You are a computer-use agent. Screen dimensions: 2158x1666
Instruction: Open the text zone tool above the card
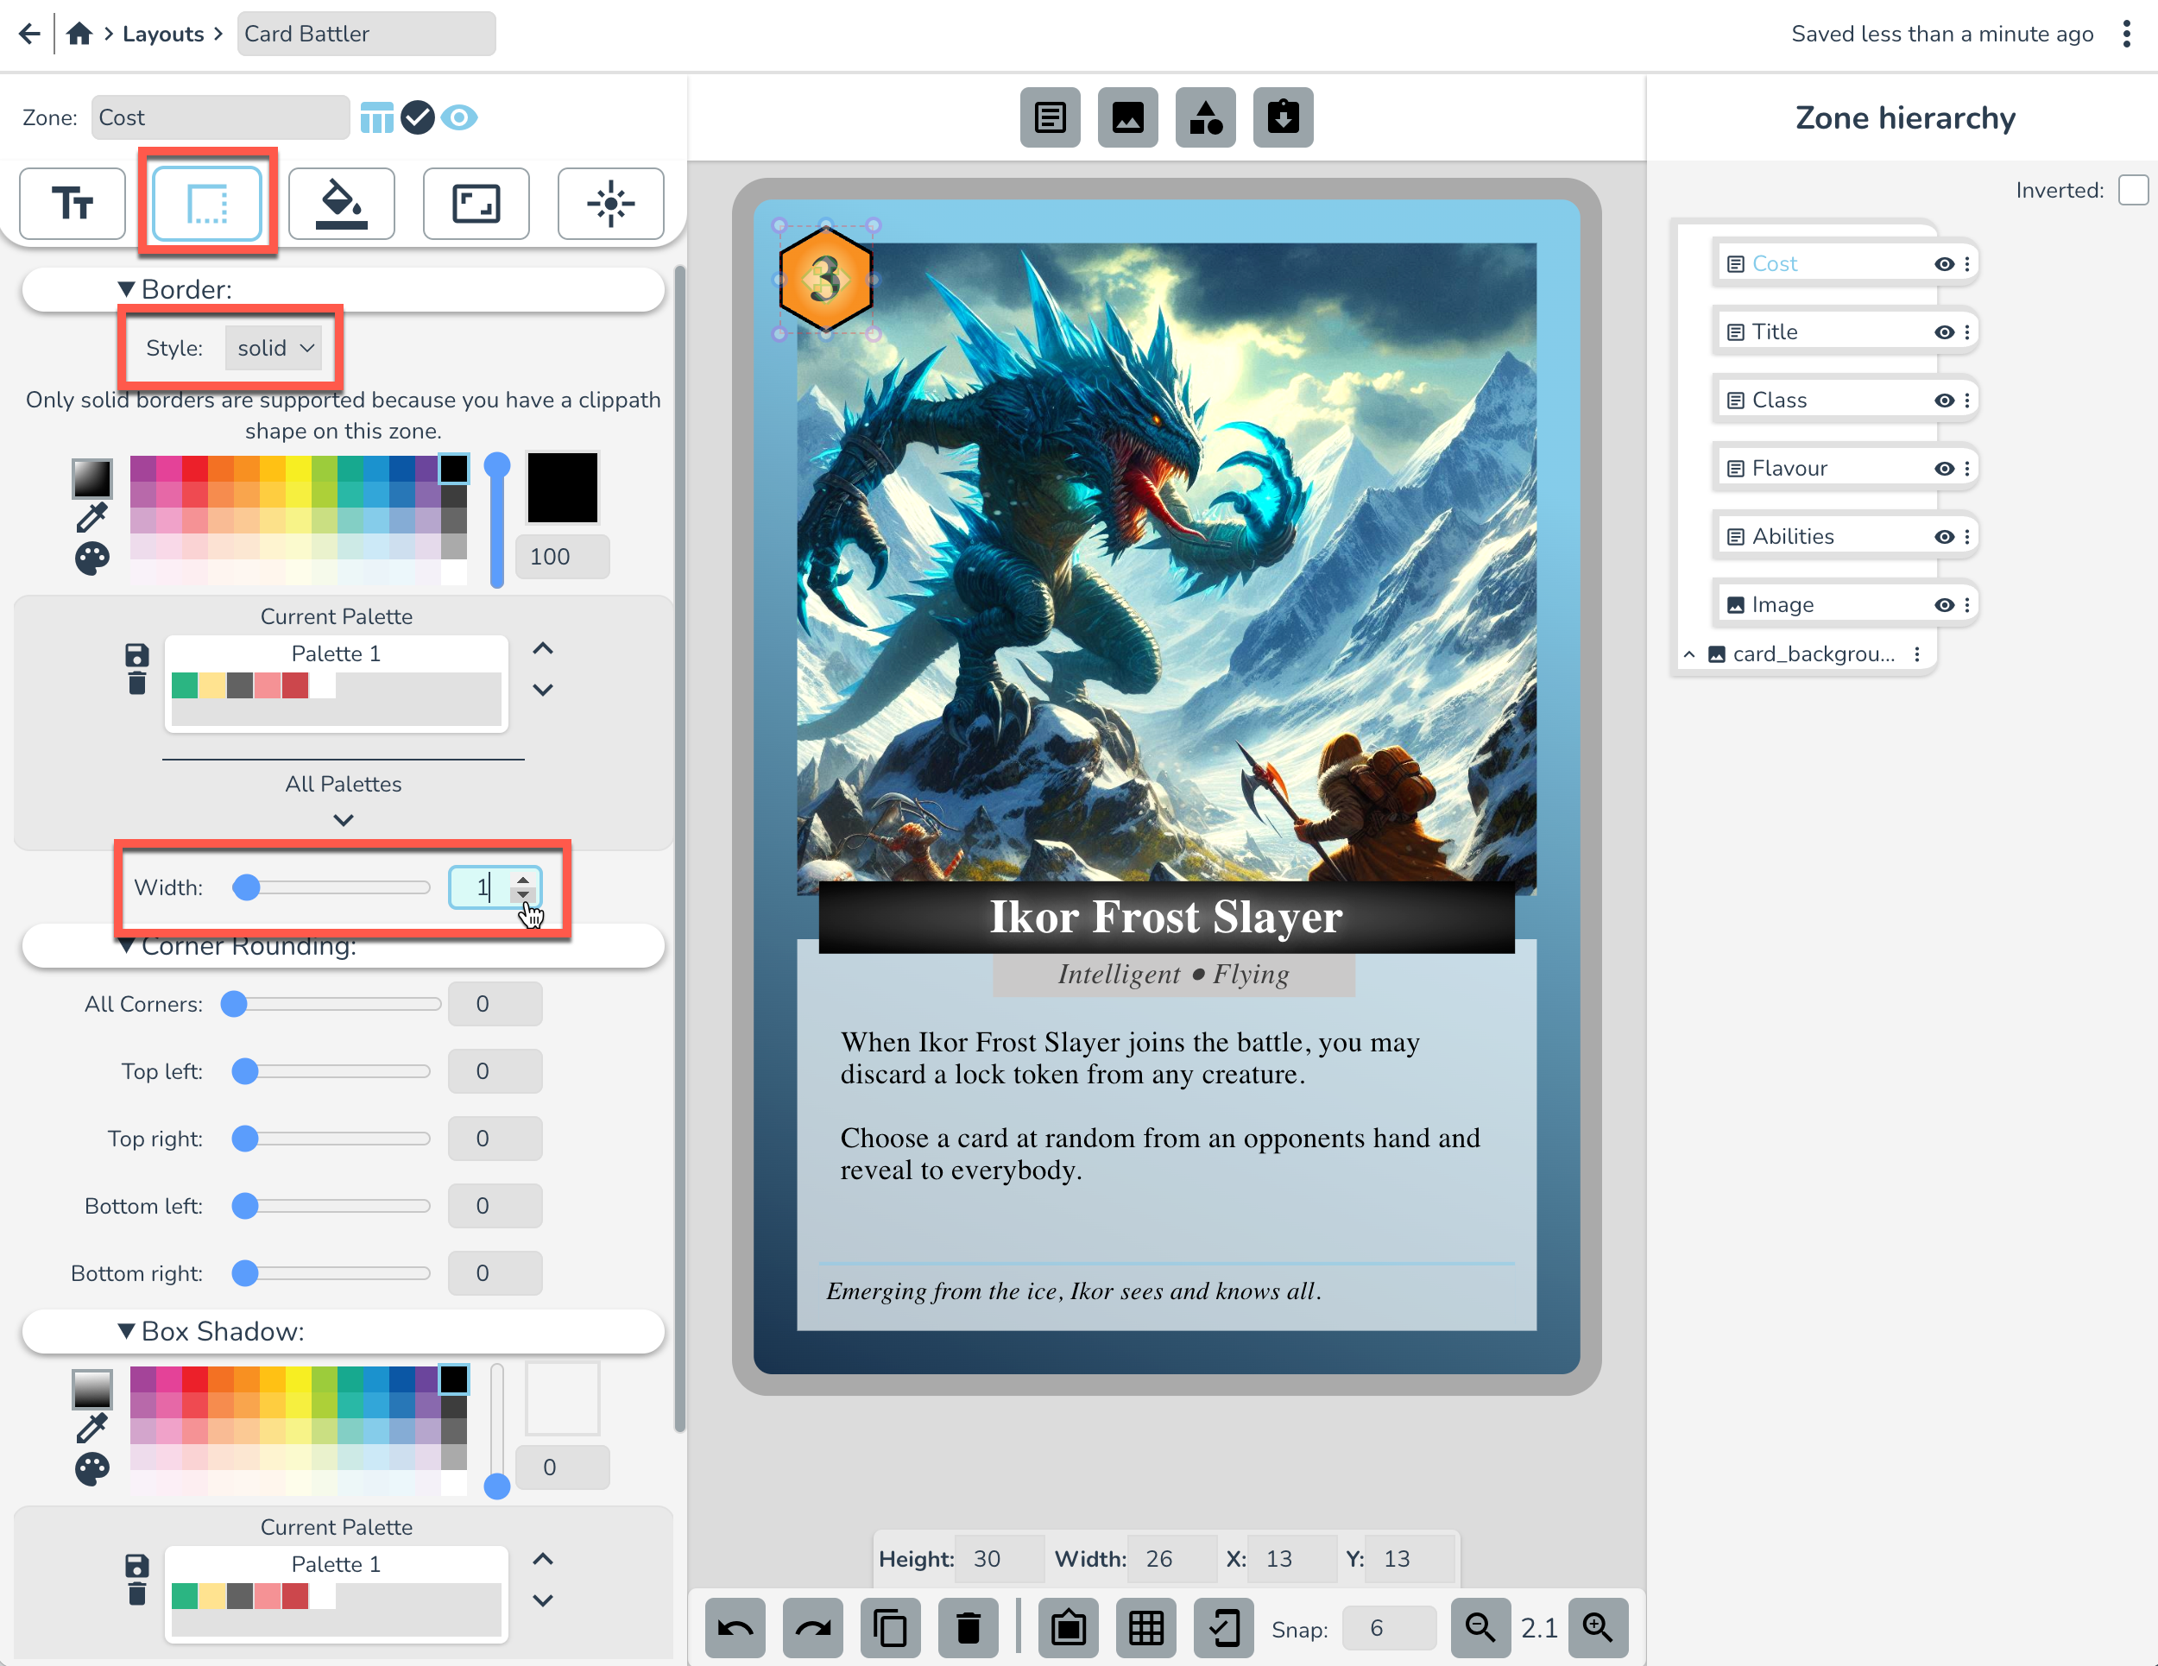click(1051, 117)
